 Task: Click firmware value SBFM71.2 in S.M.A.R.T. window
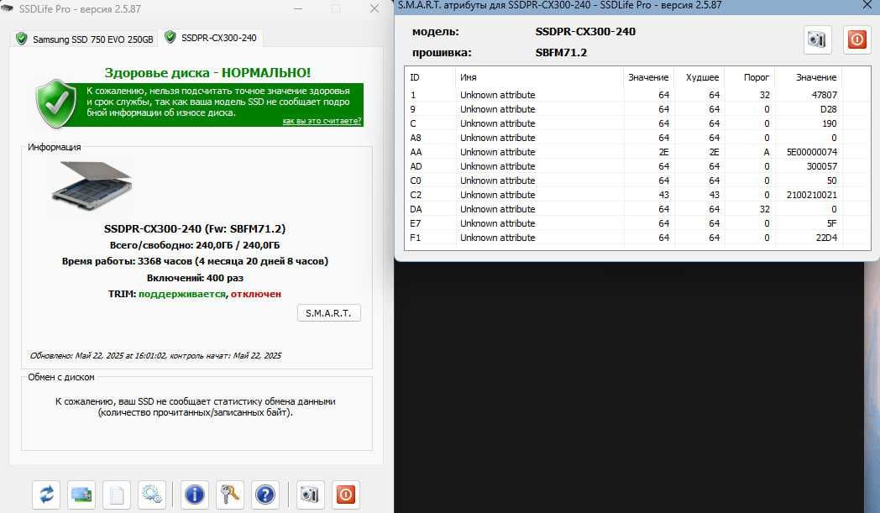[x=561, y=53]
